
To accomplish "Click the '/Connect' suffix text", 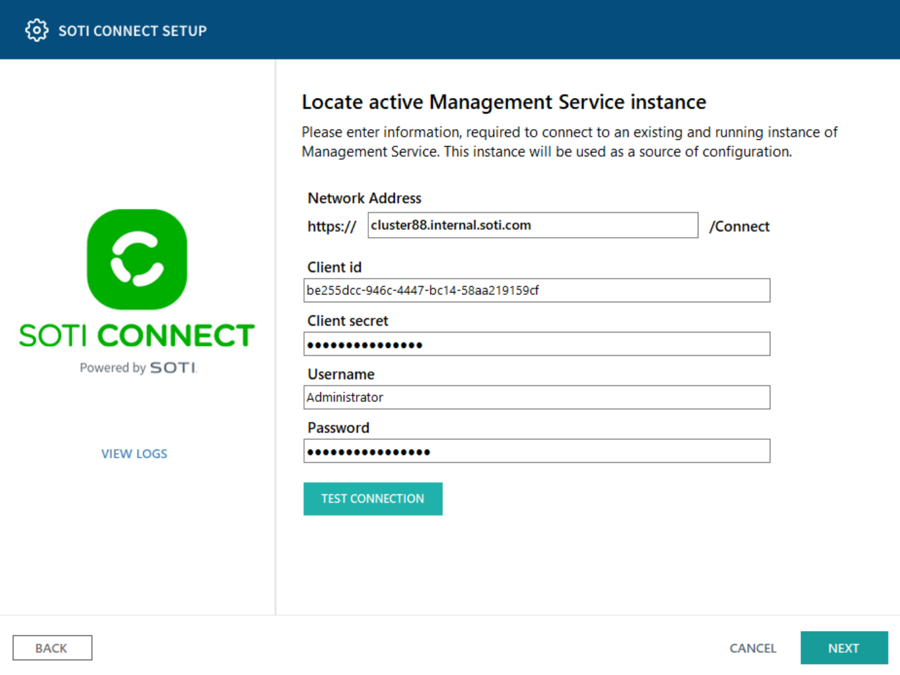I will pyautogui.click(x=739, y=226).
